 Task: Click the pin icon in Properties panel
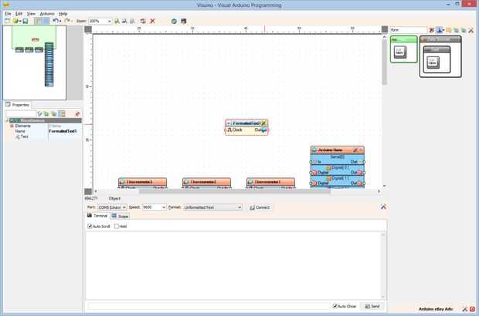pos(77,114)
